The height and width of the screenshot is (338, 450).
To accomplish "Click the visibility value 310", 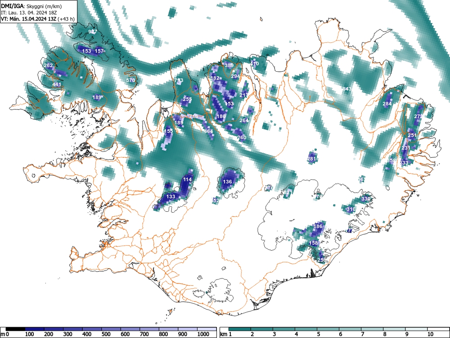I will click(351, 209).
